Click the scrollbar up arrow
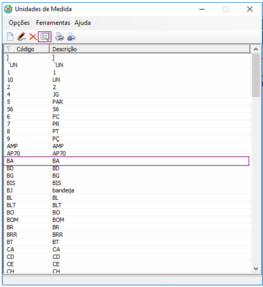The image size is (263, 287). (x=256, y=49)
